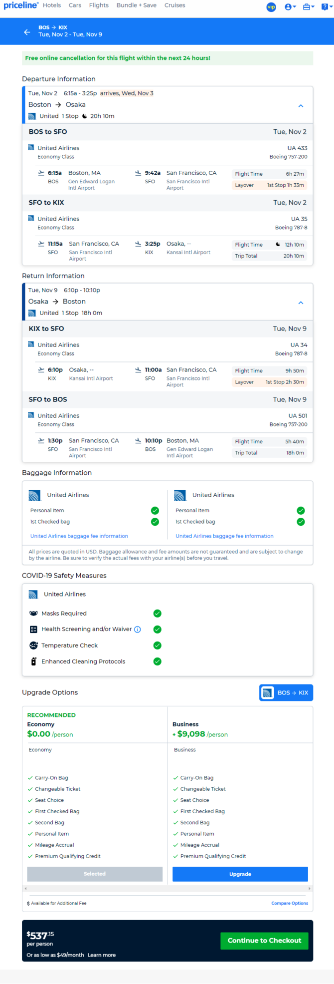Click Learn more about monthly payments
Viewport: 334px width, 984px height.
[102, 955]
